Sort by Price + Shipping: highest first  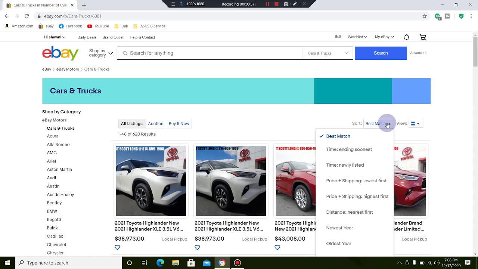pos(357,197)
